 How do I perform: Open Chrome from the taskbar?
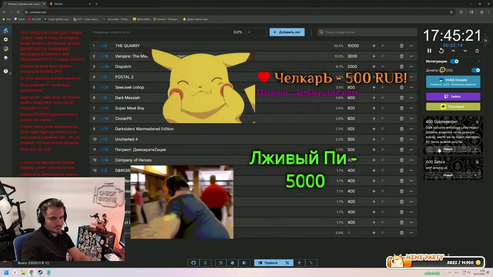[x=32, y=273]
